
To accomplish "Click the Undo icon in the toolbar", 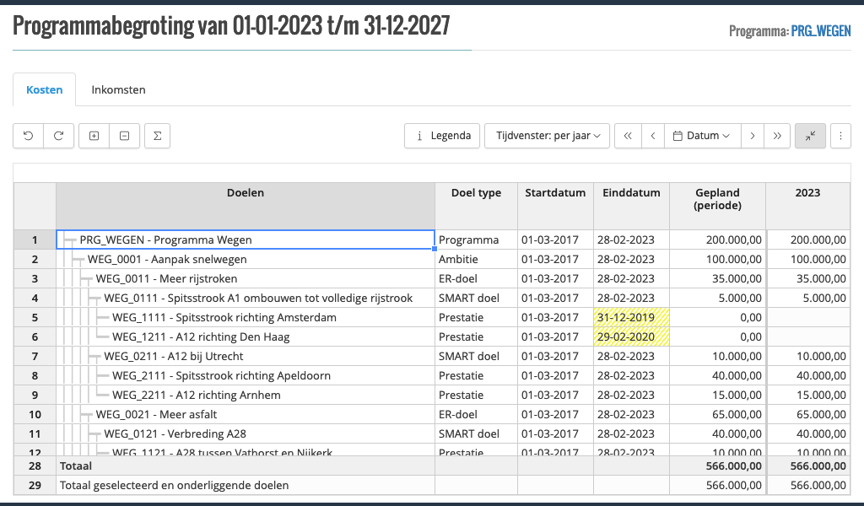I will [27, 136].
